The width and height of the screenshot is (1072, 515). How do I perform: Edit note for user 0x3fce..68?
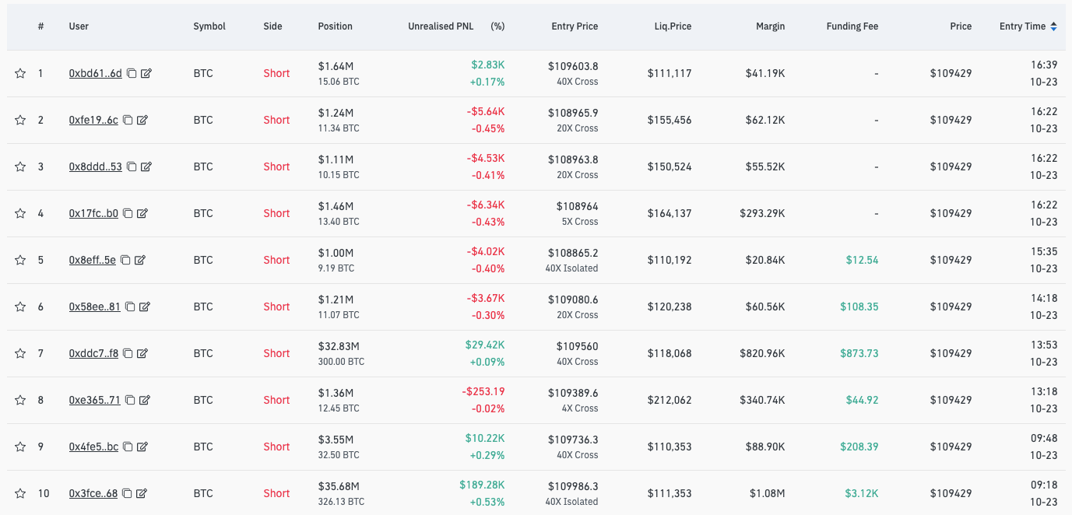[142, 494]
